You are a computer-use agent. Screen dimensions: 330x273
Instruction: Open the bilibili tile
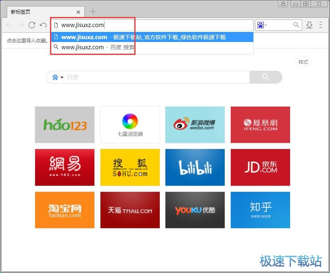point(195,168)
